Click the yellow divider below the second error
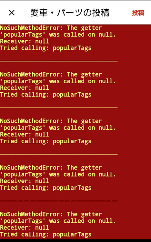This screenshot has width=151, height=242. [59, 107]
